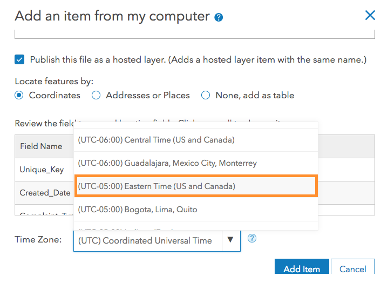Open the Coordinated Universal Time combo box

(147, 240)
